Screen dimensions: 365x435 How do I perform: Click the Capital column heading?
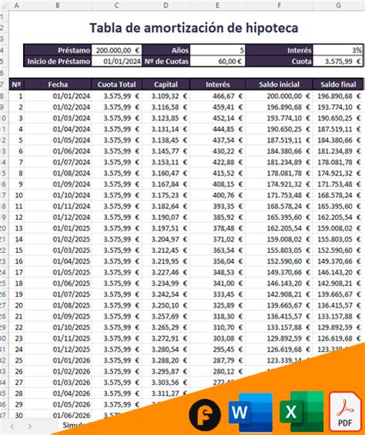[166, 84]
